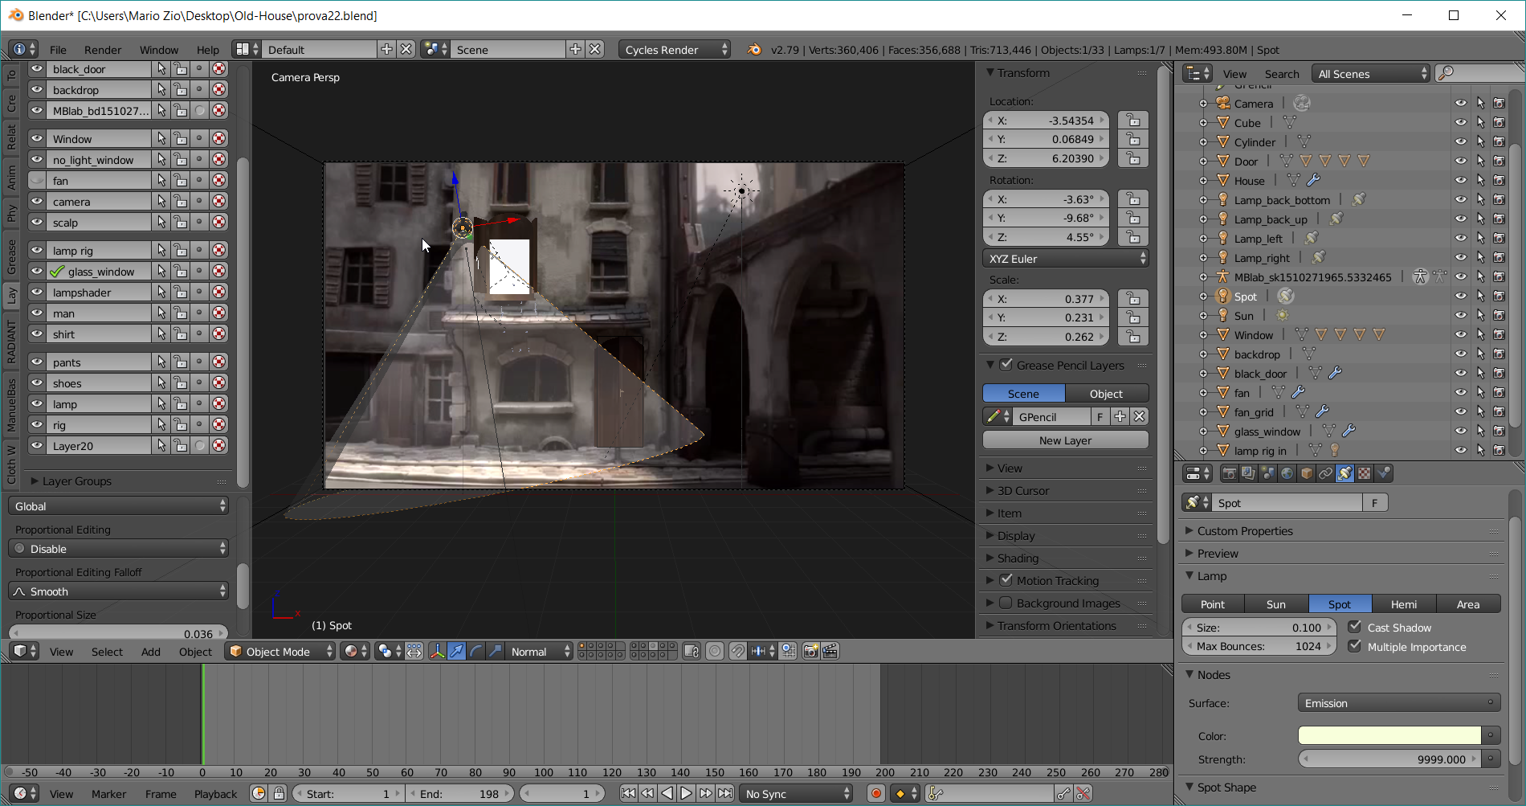Open the Cycles Render engine dropdown
The width and height of the screenshot is (1526, 806).
point(675,49)
